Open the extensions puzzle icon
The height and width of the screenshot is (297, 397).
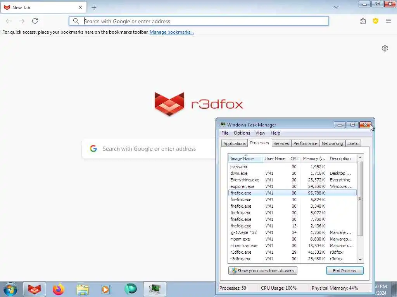(363, 21)
